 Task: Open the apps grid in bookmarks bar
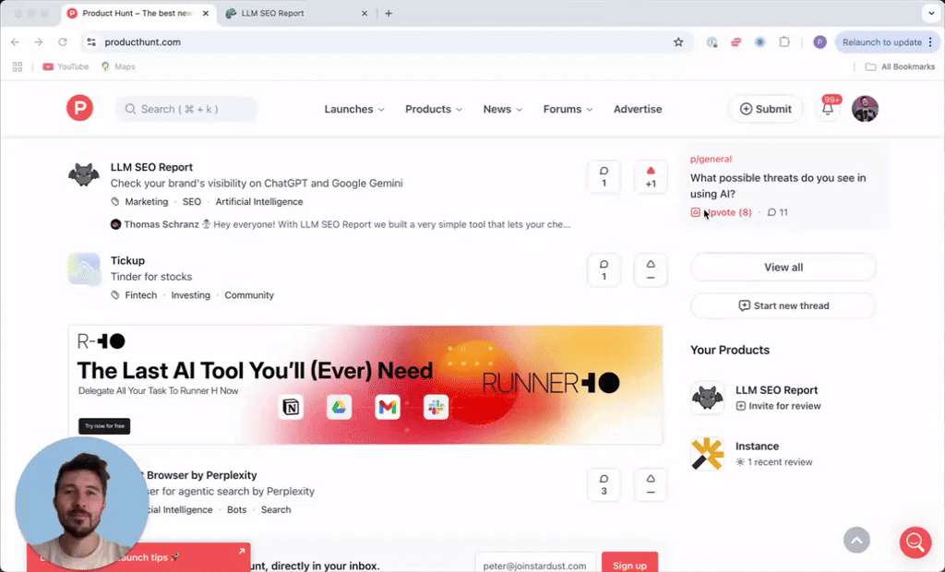click(18, 66)
